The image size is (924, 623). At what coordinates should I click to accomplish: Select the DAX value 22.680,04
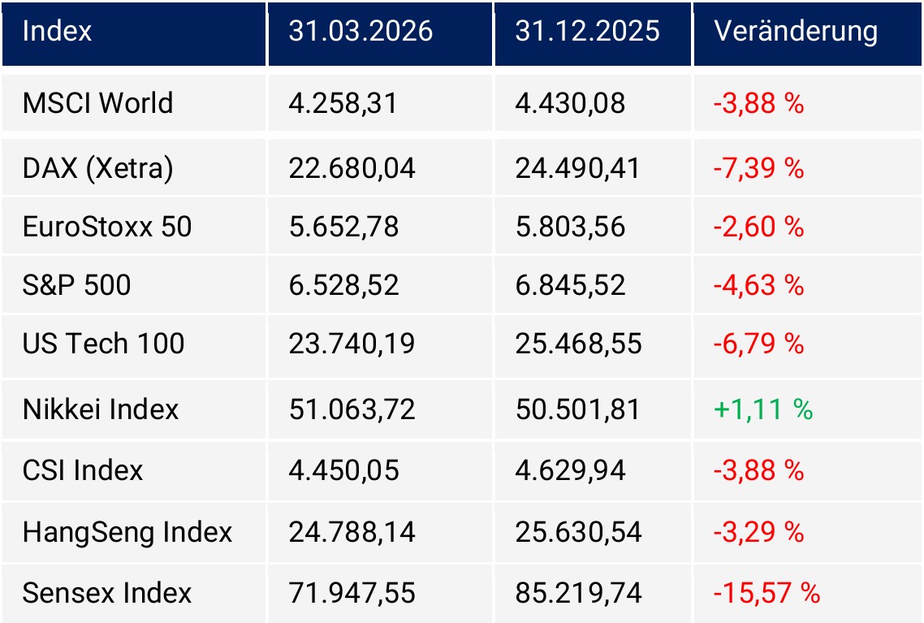point(352,168)
